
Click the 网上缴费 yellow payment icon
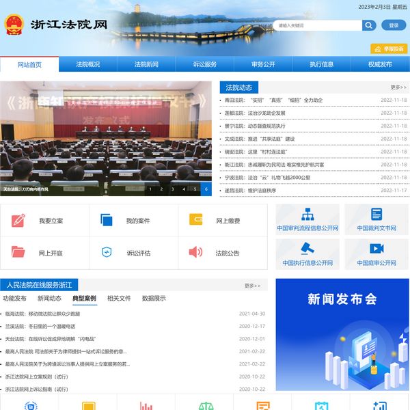coord(195,220)
